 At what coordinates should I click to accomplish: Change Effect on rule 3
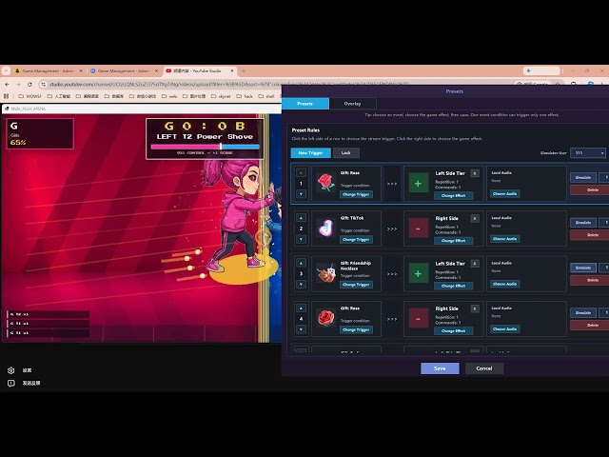453,286
